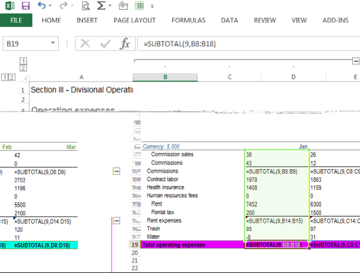360x273 pixels.
Task: Switch to the PAGE LAYOUT tab
Action: pos(134,20)
